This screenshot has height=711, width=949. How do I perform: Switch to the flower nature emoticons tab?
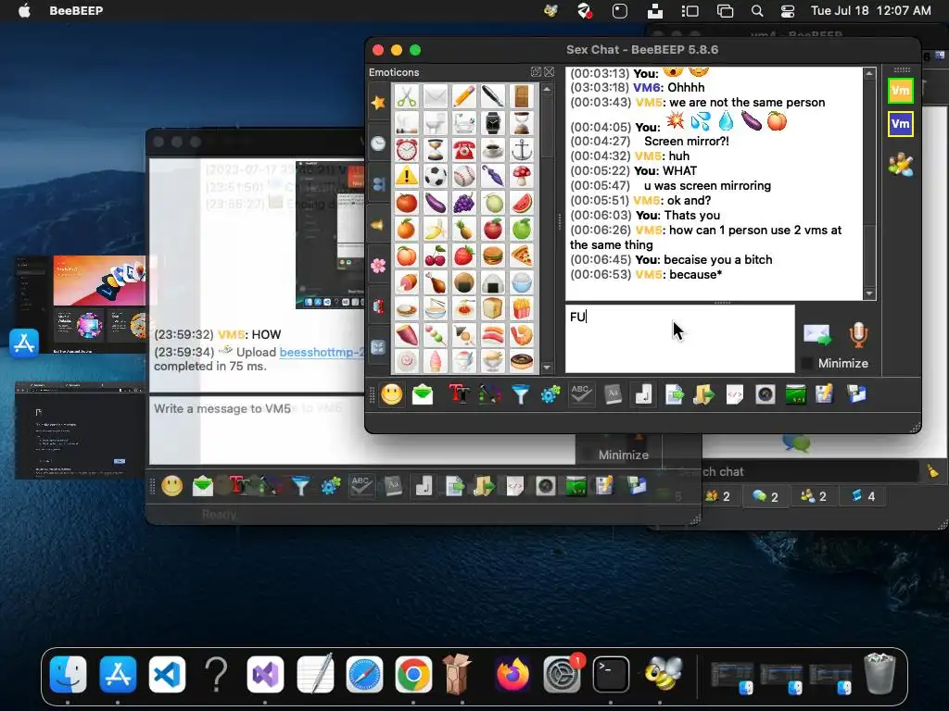378,266
